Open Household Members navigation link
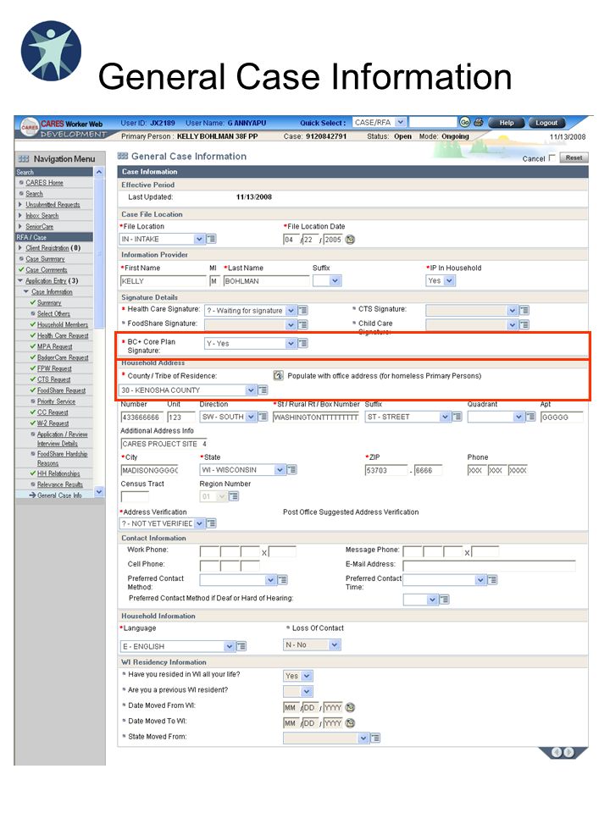 (62, 324)
